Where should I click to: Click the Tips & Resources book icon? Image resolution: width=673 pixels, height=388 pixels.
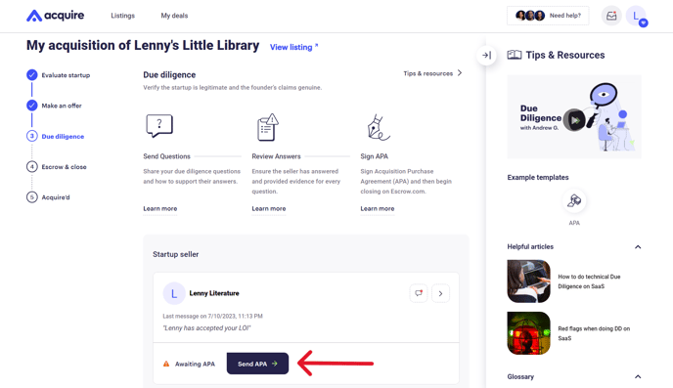pos(515,55)
